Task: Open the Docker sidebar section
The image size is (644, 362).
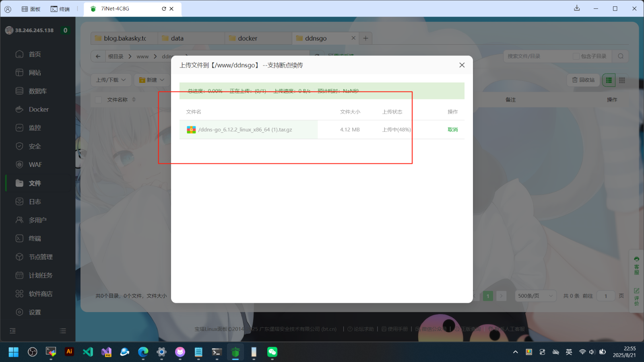Action: click(x=38, y=109)
